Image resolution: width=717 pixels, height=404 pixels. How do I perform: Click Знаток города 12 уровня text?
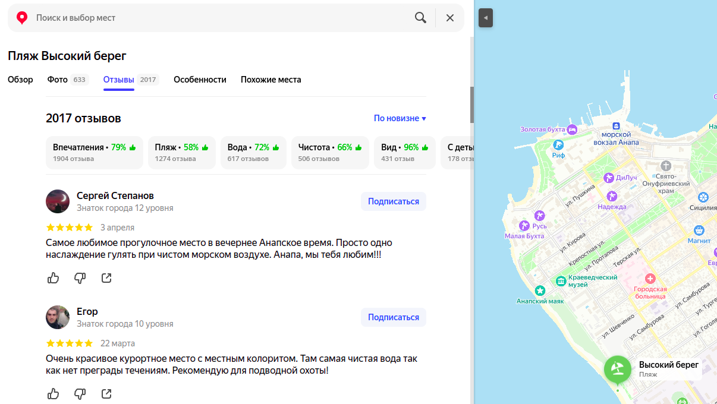125,208
